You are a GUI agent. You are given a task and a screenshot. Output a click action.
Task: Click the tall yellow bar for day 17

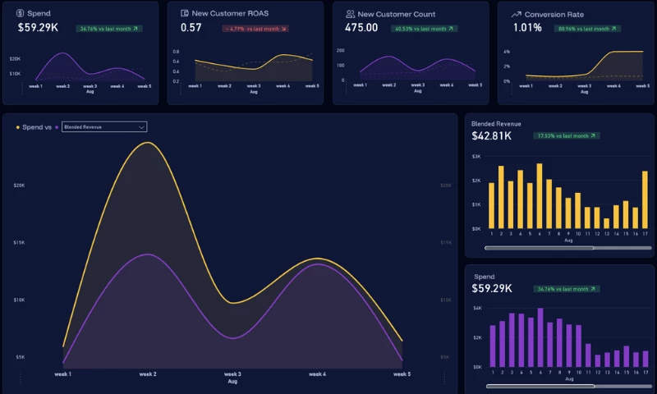[645, 199]
